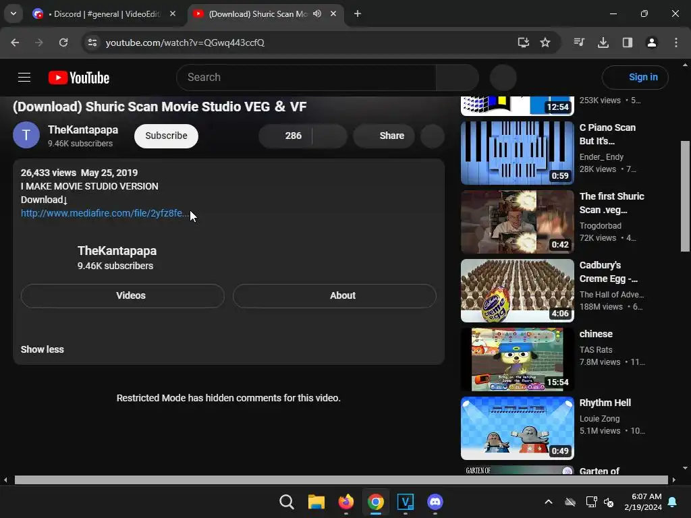Image resolution: width=691 pixels, height=518 pixels.
Task: Click the horizontal page scrollbar
Action: click(x=341, y=480)
